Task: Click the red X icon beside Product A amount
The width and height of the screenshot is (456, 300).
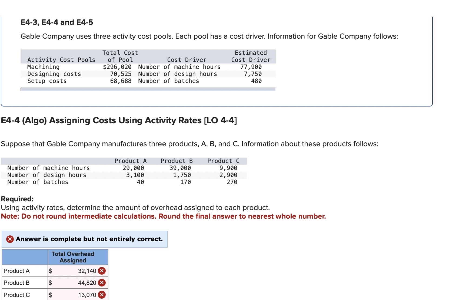Action: [x=101, y=271]
